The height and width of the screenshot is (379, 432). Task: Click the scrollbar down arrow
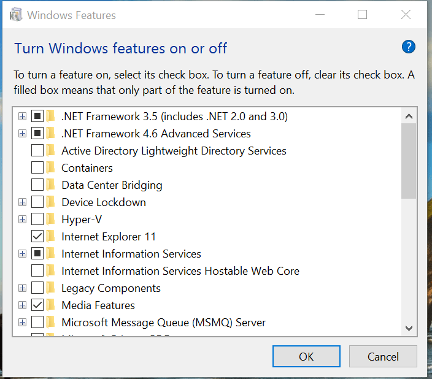click(x=409, y=328)
